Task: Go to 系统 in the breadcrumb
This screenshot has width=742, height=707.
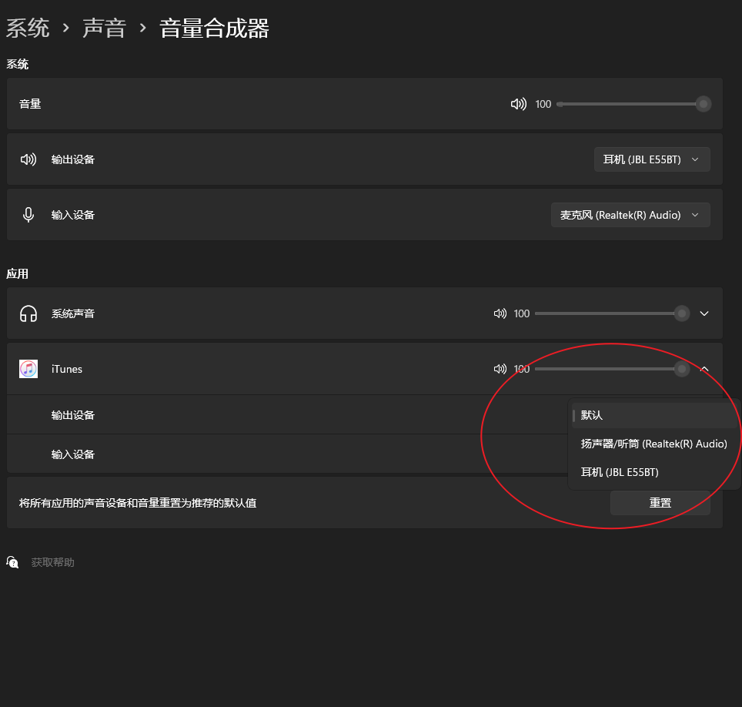Action: click(x=28, y=28)
